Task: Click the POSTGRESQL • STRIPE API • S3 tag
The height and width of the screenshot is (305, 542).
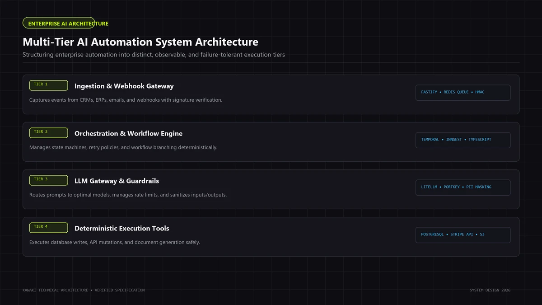Action: [463, 235]
